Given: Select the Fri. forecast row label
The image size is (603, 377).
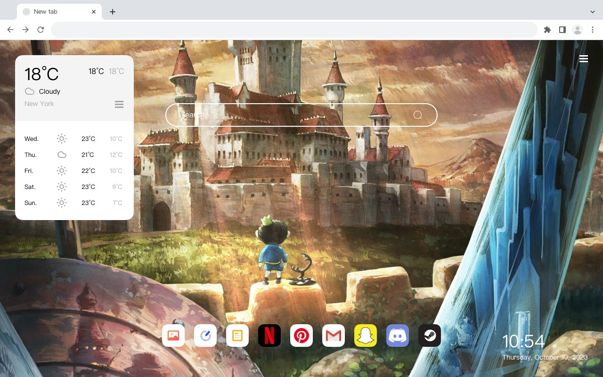Looking at the screenshot, I should (x=29, y=171).
